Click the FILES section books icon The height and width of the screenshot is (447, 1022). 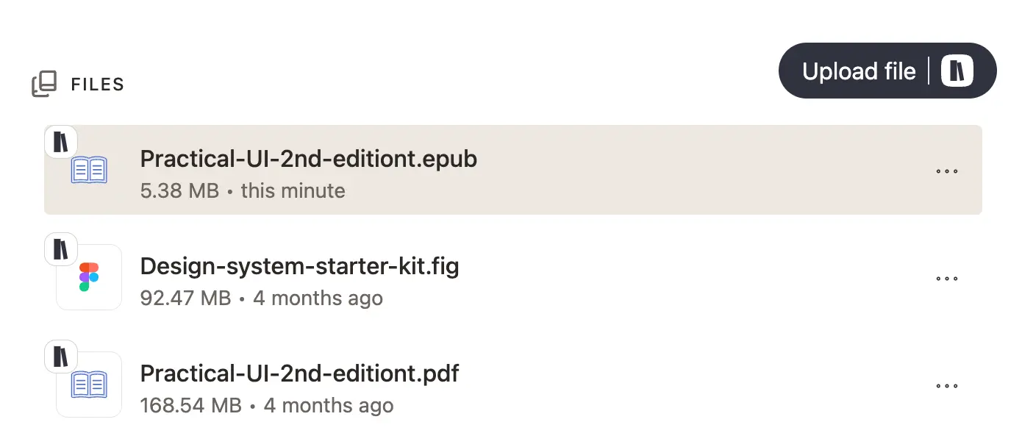45,84
